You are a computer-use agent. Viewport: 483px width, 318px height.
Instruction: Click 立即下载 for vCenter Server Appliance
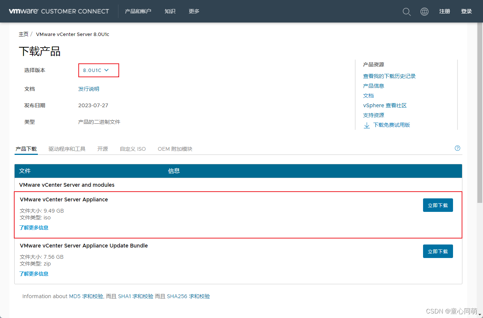click(x=438, y=205)
